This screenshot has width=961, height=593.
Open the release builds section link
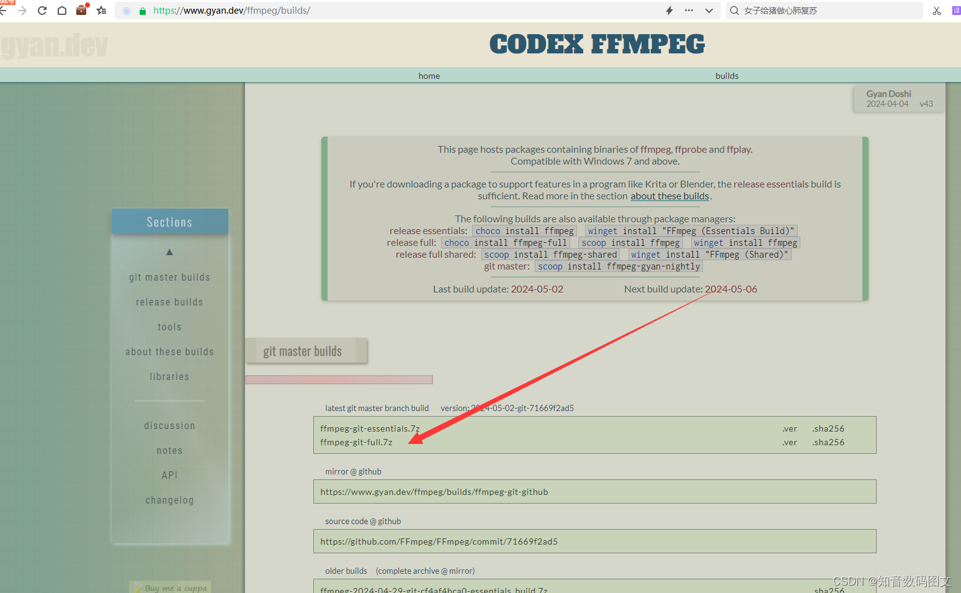pyautogui.click(x=169, y=302)
